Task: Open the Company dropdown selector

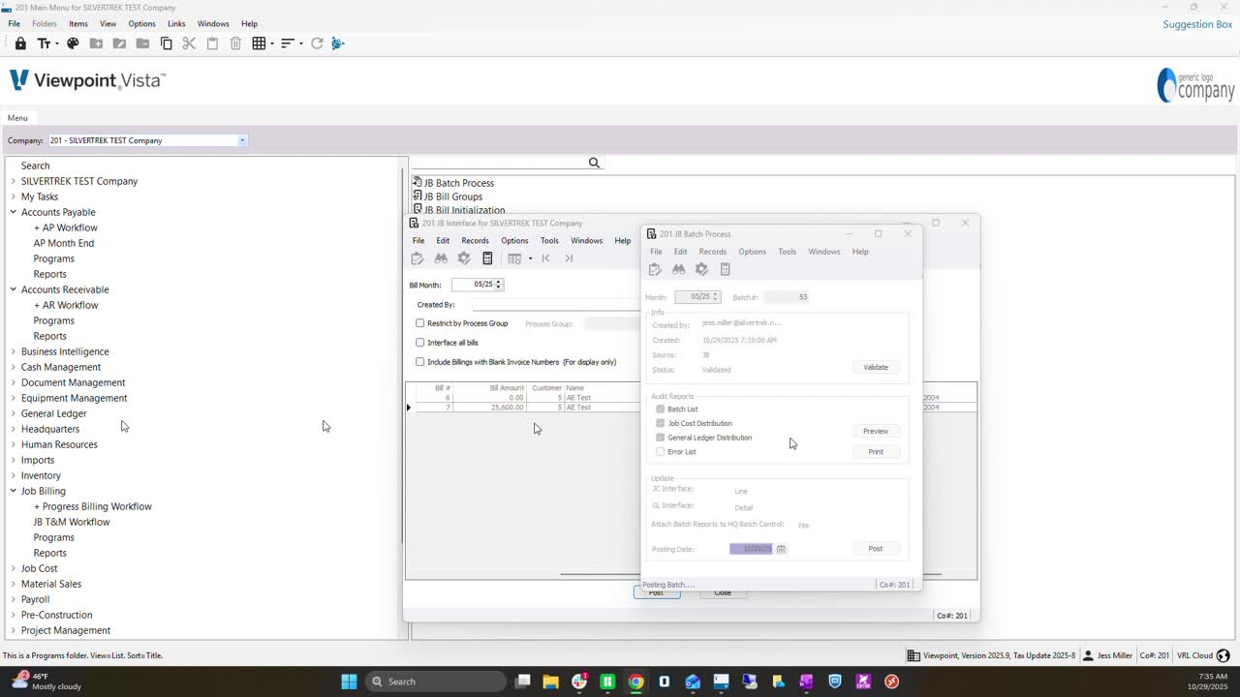Action: coord(242,140)
